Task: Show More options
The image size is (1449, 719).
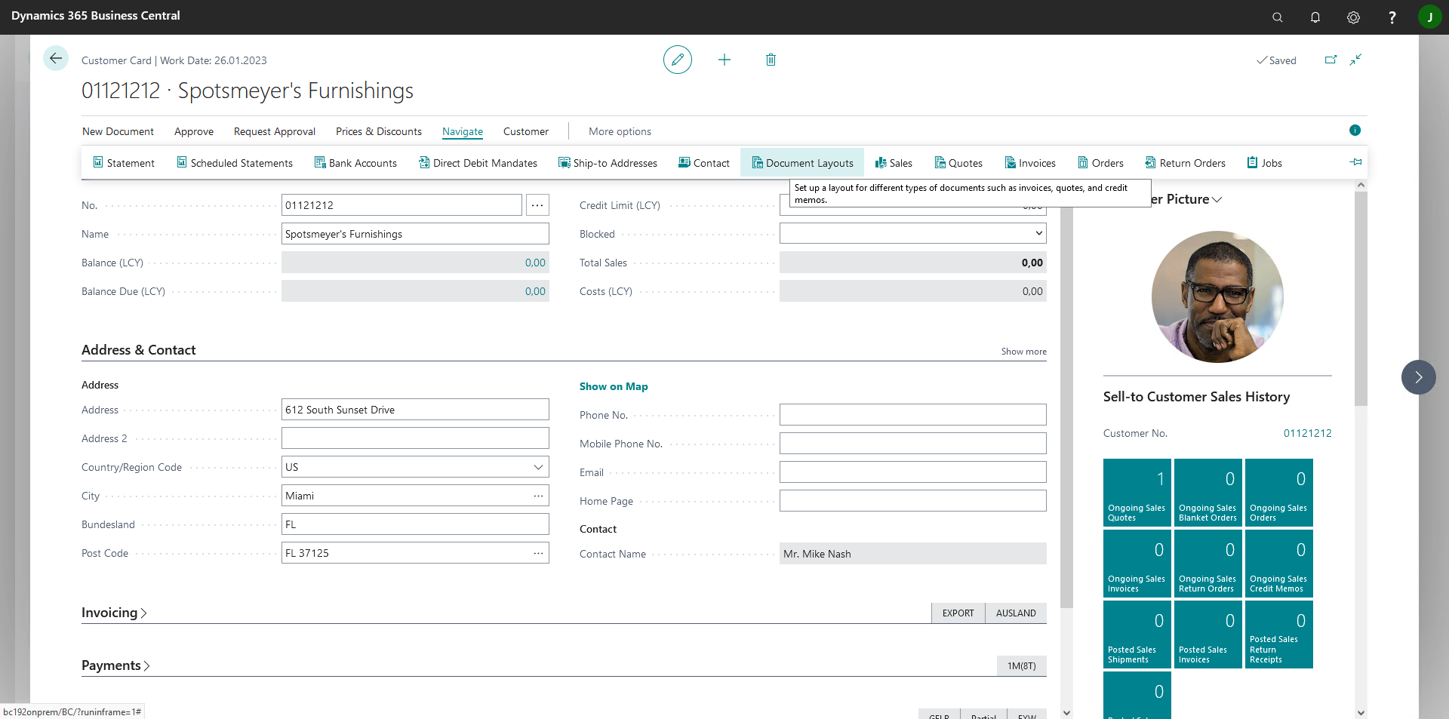Action: pos(620,131)
